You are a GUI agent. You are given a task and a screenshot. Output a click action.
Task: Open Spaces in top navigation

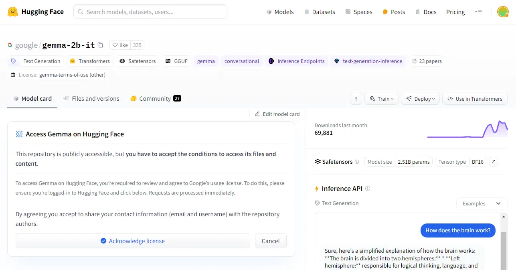[358, 12]
